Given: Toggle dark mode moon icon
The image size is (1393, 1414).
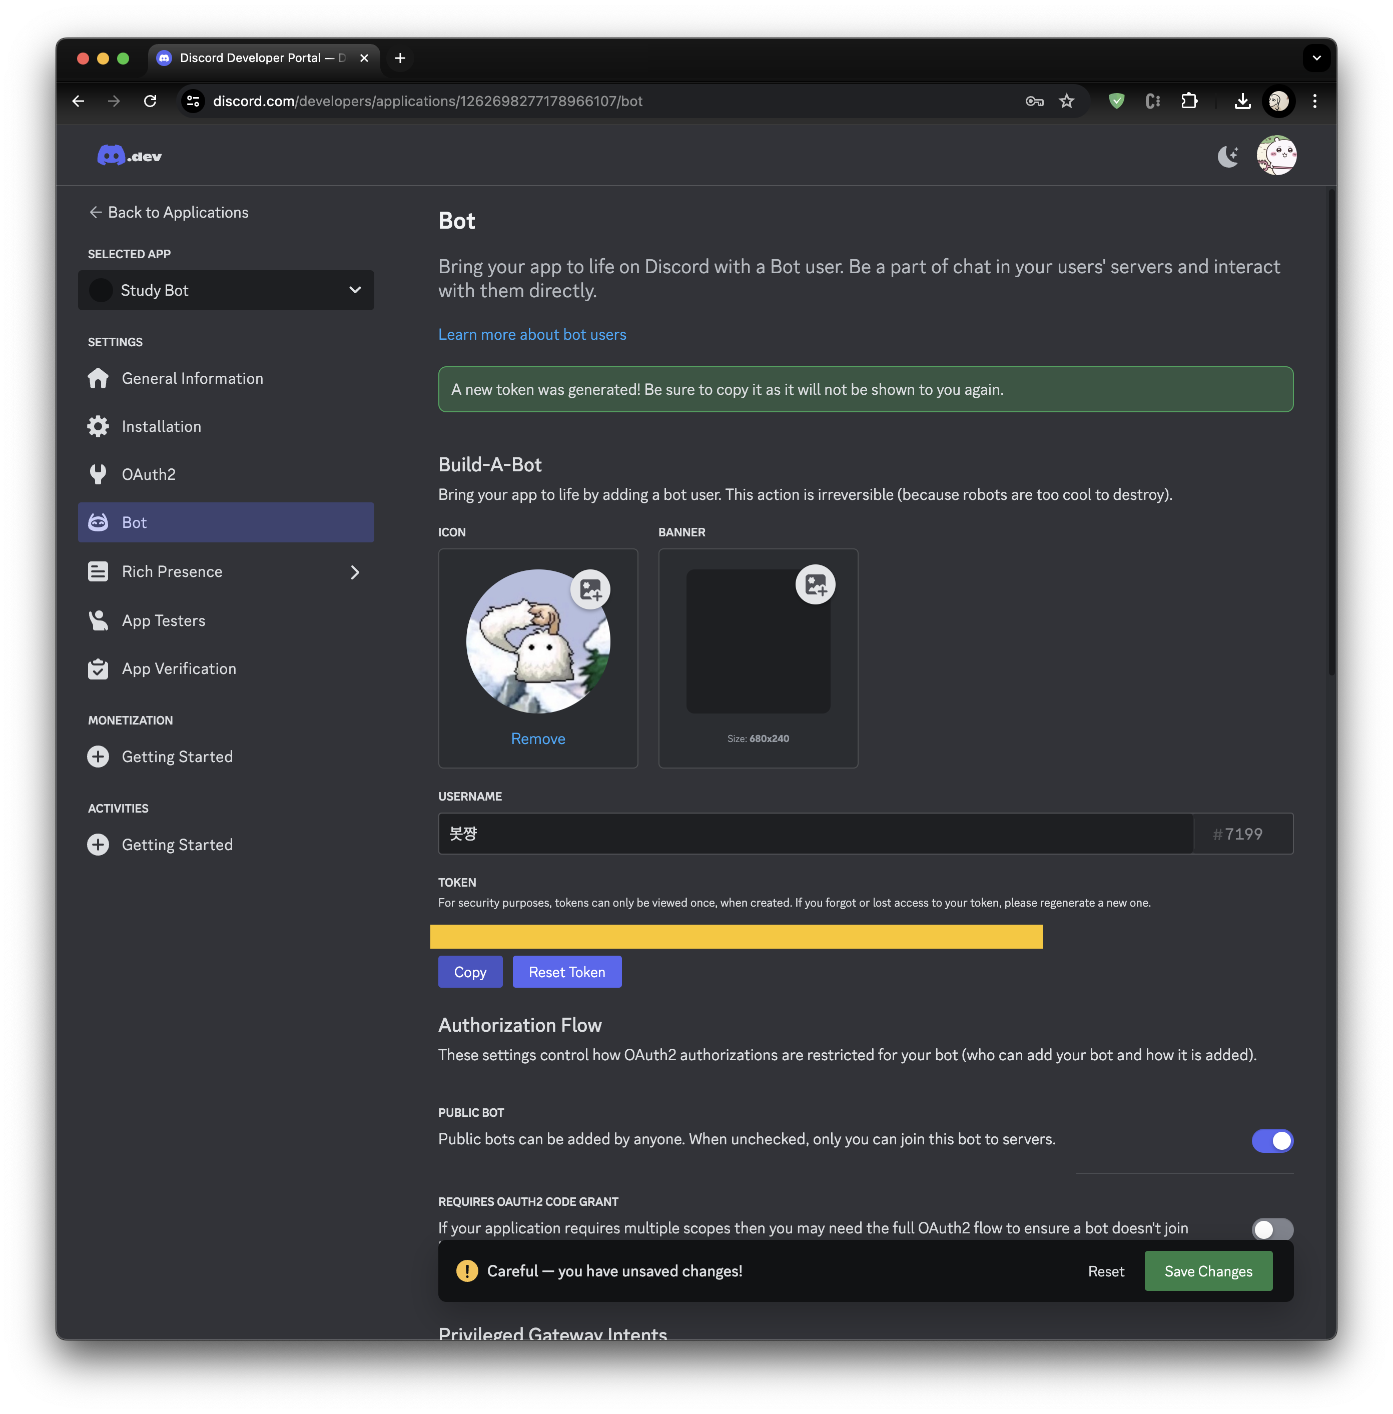Looking at the screenshot, I should tap(1228, 156).
